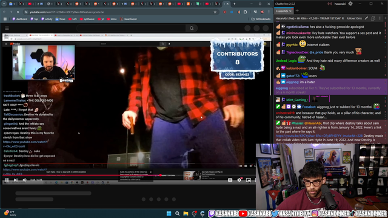Open YouTube player settings gear
Screen dimensions: 388x218
click(239, 180)
